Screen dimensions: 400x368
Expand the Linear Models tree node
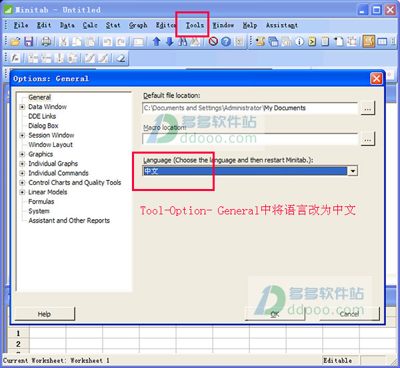coord(22,192)
